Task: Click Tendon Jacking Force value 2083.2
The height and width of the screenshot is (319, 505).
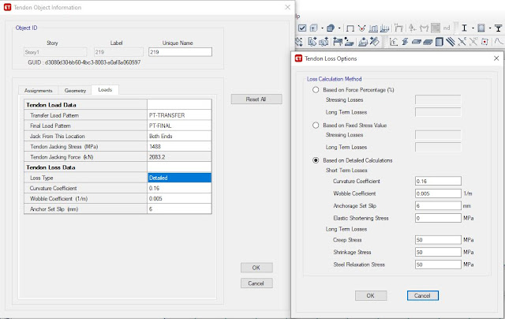Action: (179, 157)
